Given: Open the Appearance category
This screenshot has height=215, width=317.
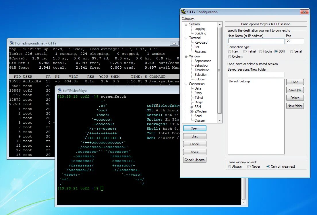Looking at the screenshot, I should point(203,61).
